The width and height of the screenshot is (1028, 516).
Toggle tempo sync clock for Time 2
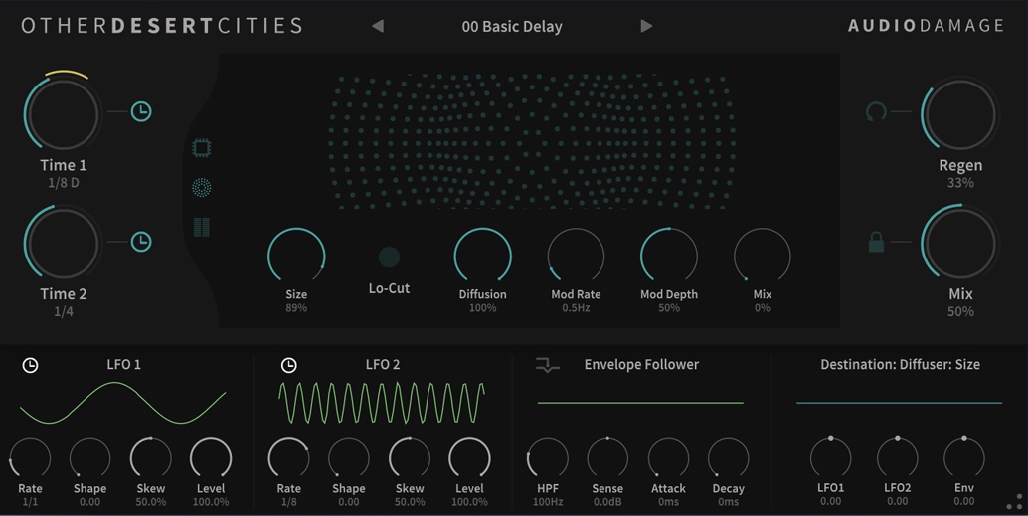pyautogui.click(x=141, y=242)
